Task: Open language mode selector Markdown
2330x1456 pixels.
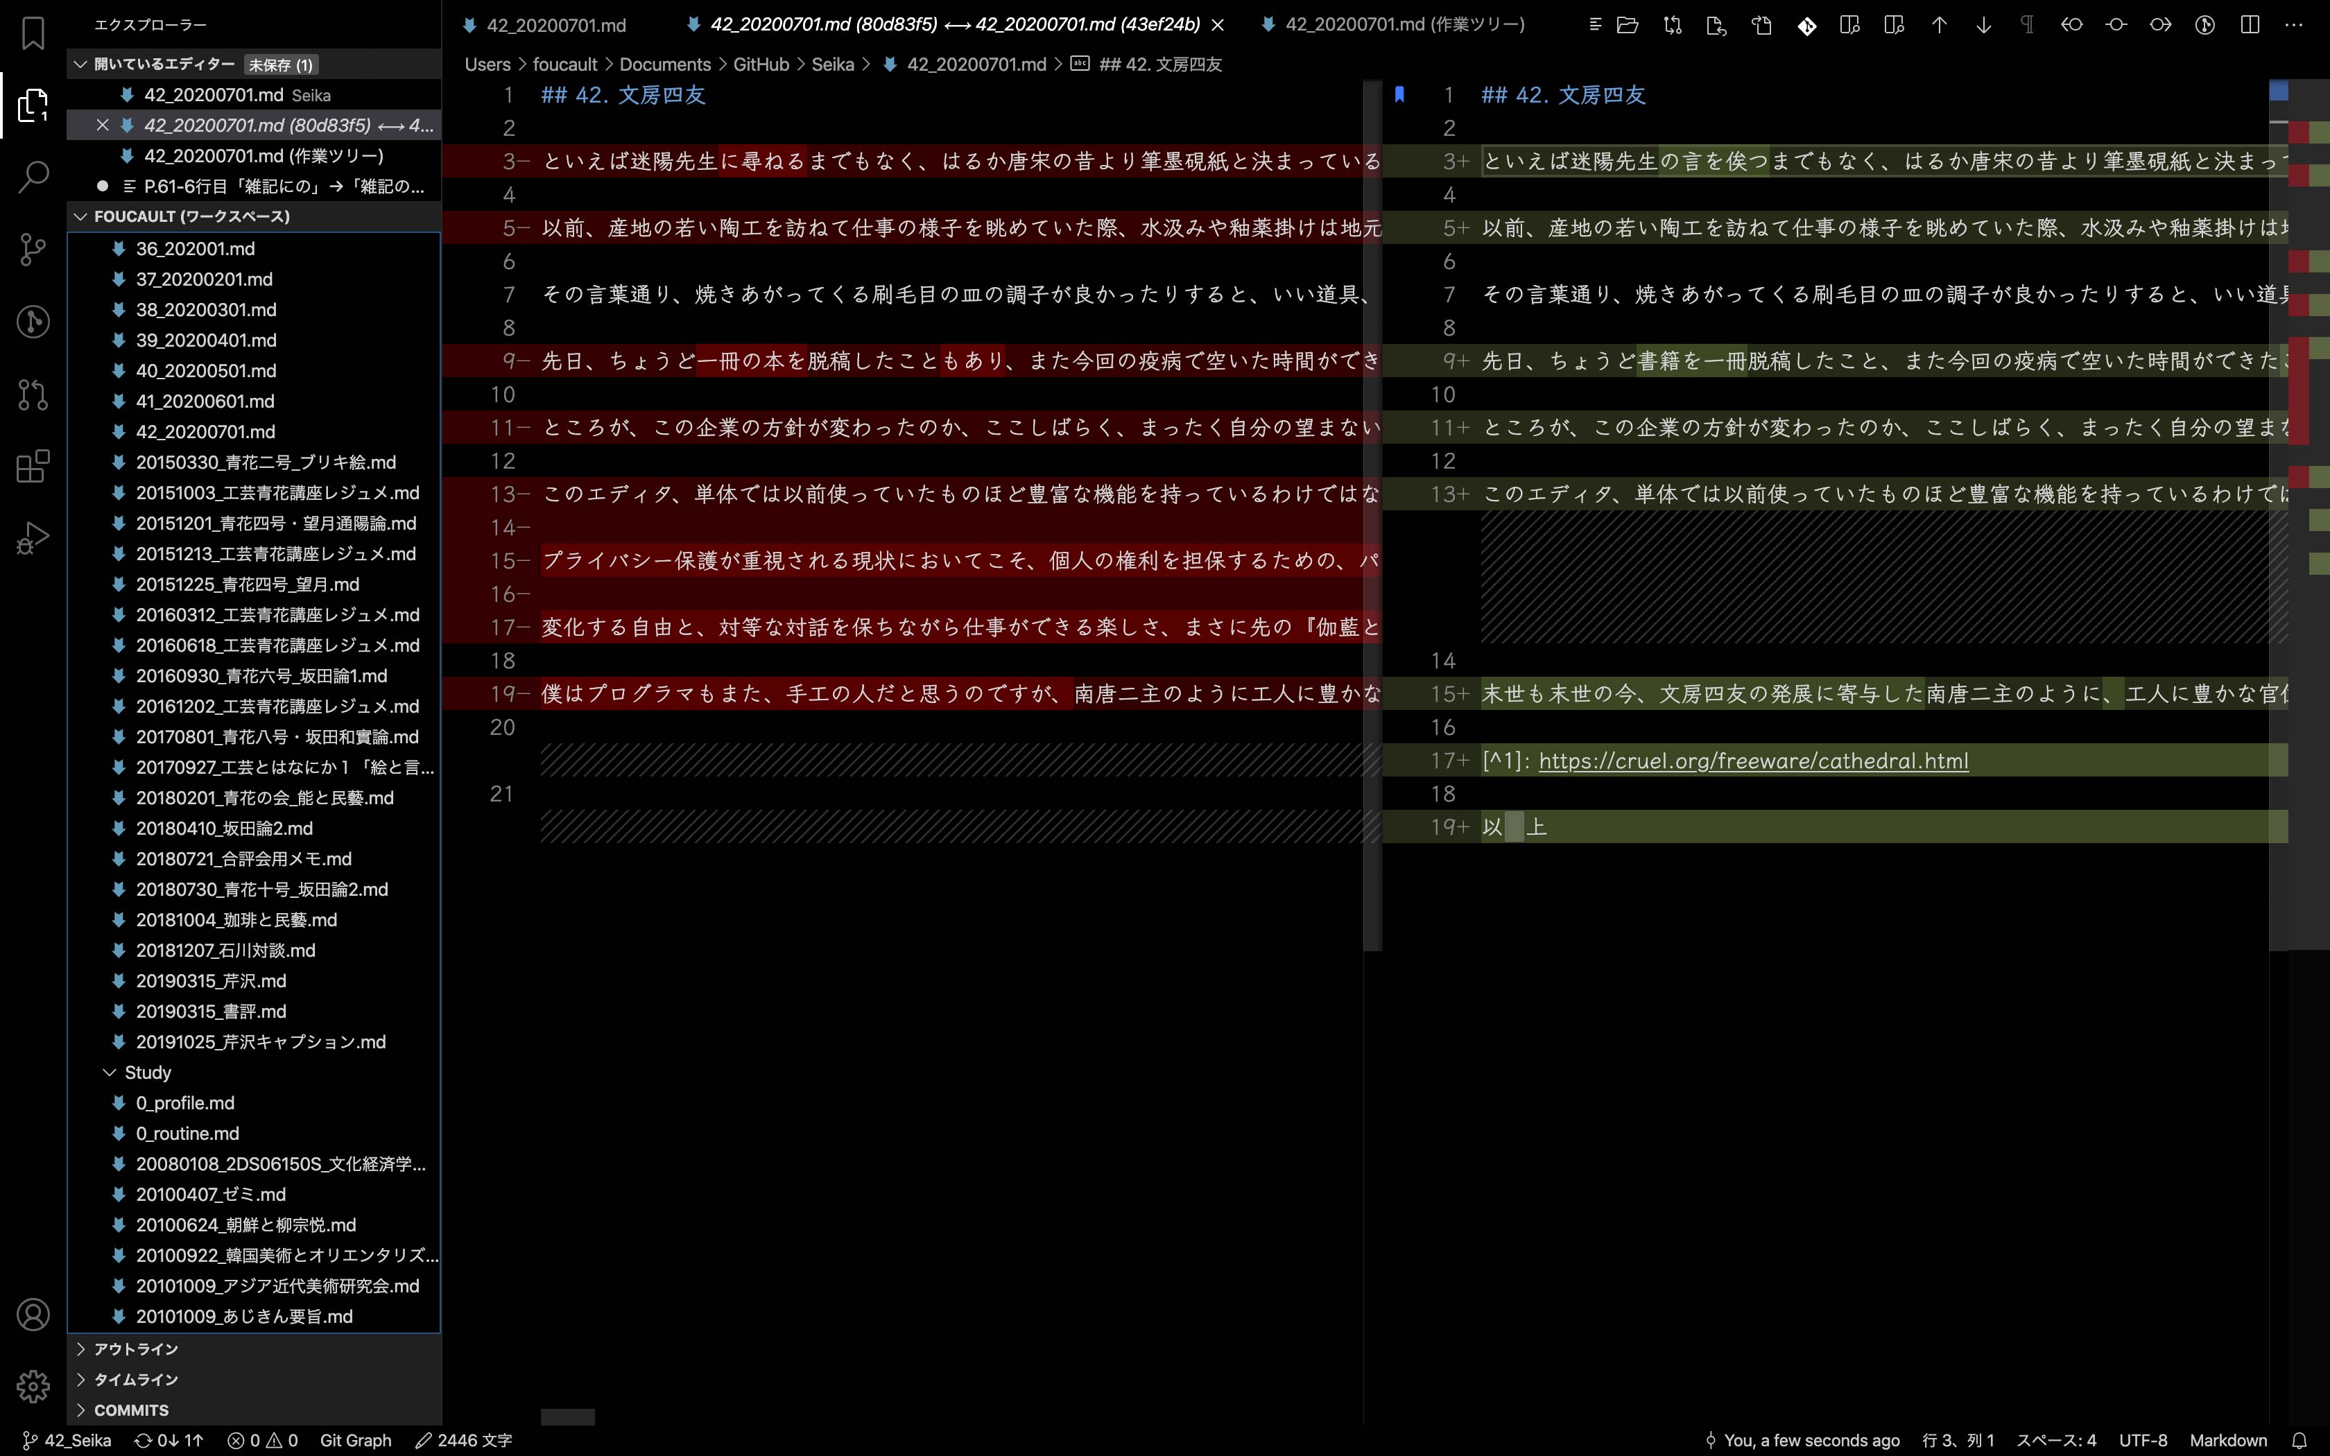Action: pyautogui.click(x=2228, y=1441)
